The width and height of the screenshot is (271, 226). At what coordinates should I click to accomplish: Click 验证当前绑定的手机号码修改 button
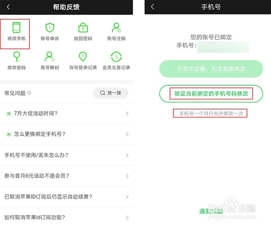tap(211, 94)
